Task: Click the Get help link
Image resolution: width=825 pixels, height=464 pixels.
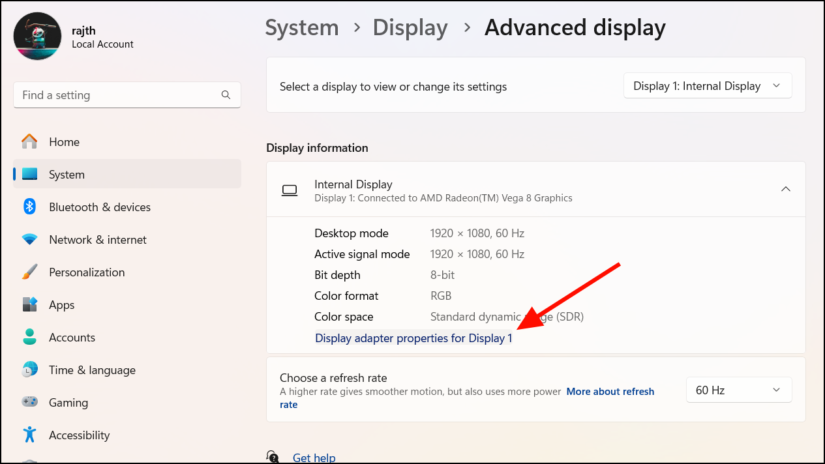Action: pyautogui.click(x=314, y=457)
